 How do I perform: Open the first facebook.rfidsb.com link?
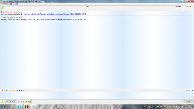(x=54, y=14)
